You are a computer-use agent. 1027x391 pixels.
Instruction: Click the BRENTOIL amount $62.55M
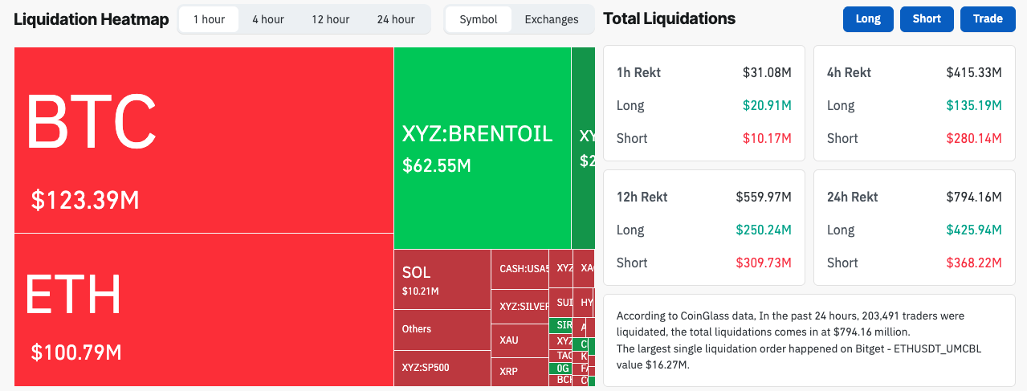point(437,166)
